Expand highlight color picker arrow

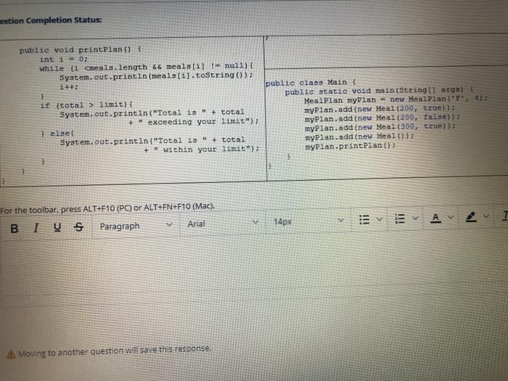pos(486,216)
